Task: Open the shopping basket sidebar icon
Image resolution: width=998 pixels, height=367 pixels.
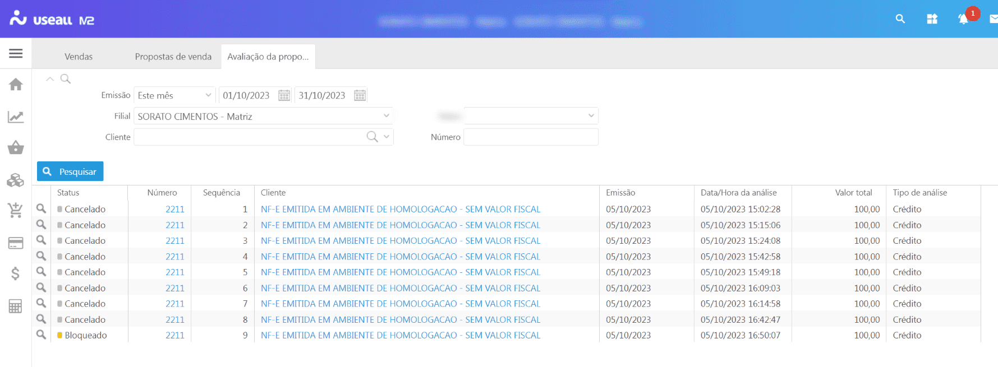Action: coord(16,148)
